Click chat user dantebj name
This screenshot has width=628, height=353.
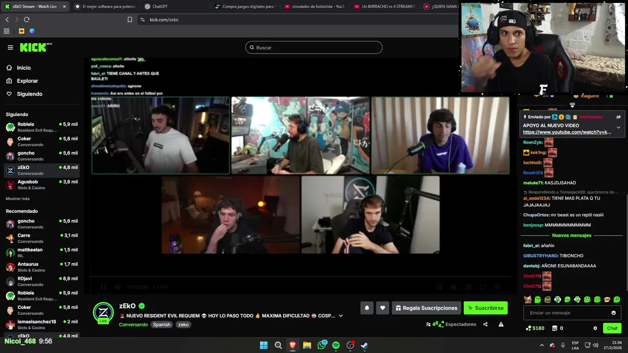[x=531, y=266]
